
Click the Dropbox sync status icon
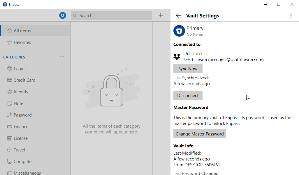[63, 15]
